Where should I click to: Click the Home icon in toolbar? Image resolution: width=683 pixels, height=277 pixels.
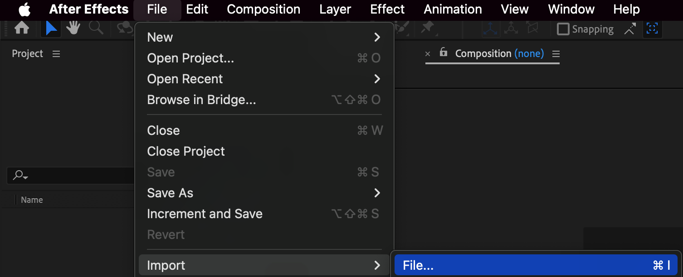point(22,28)
